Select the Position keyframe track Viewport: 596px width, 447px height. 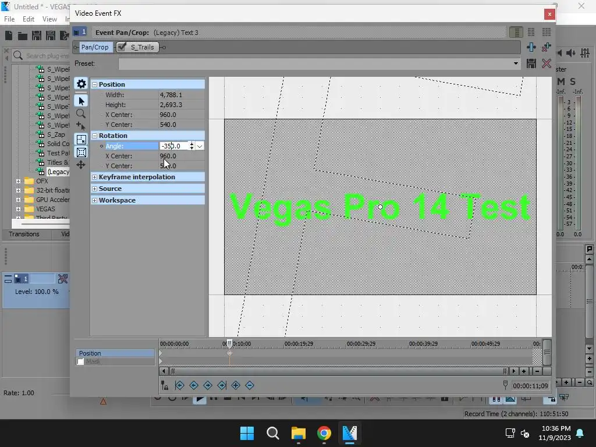coord(115,353)
